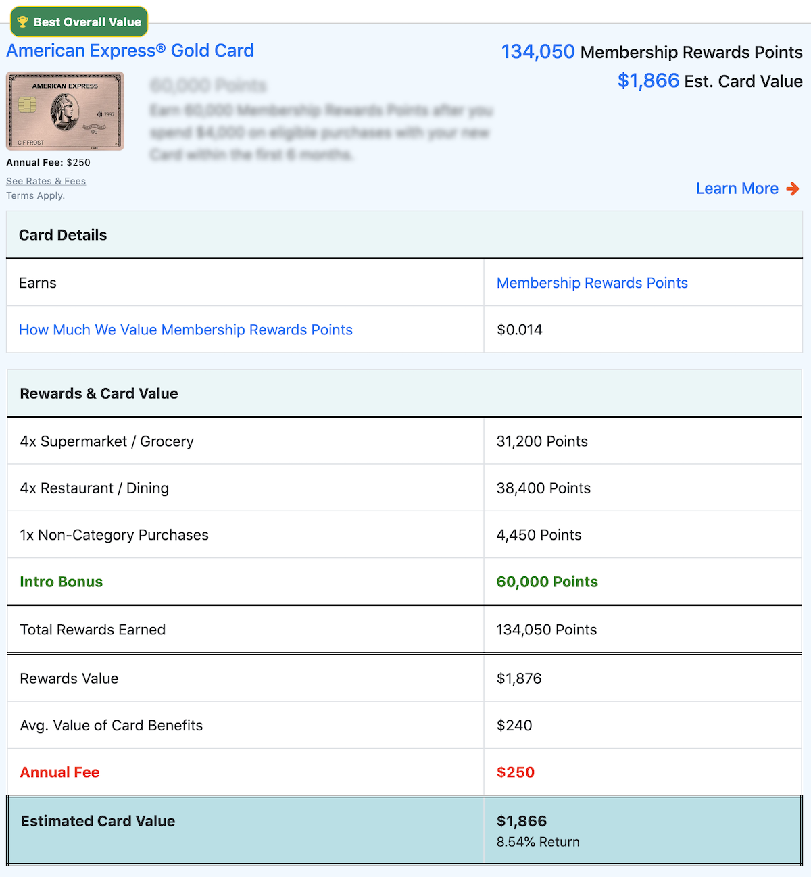
Task: Select the $1,876 rewards value cell
Action: click(x=519, y=678)
